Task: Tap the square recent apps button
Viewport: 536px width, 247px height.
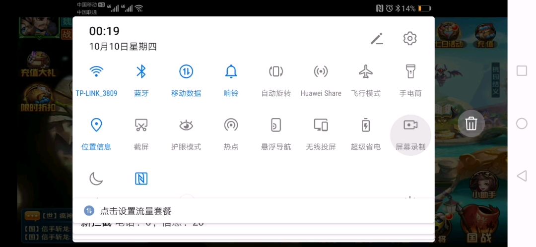Action: click(x=522, y=71)
